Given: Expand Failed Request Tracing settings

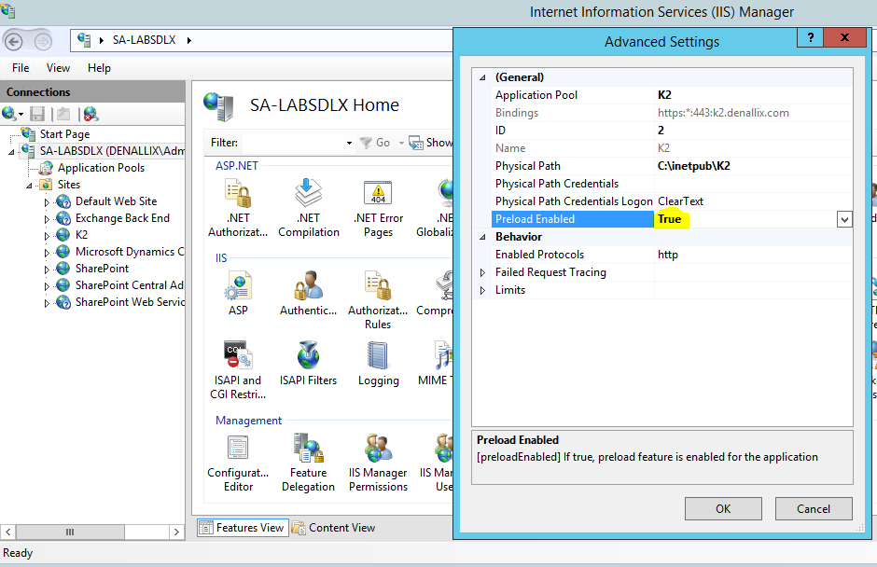Looking at the screenshot, I should (482, 272).
